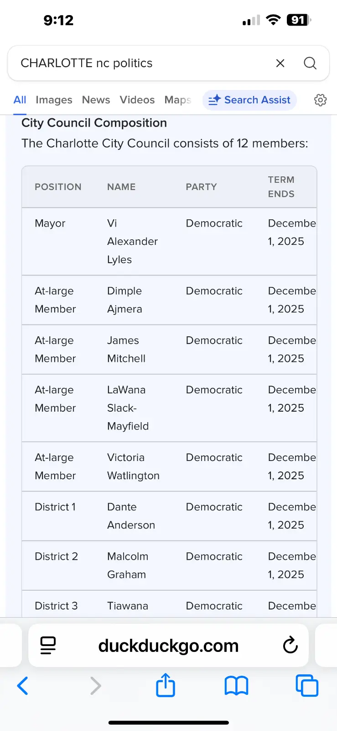
Task: Tap the Search Assist button
Action: click(249, 100)
